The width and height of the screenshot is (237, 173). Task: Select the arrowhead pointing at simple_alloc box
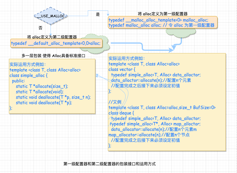coord(97,75)
